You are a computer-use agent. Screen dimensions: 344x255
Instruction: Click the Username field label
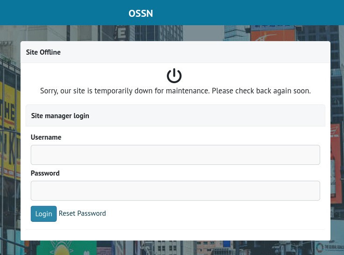click(46, 137)
